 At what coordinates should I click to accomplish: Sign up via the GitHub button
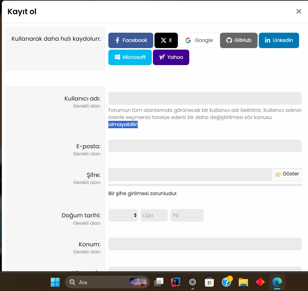[x=239, y=40]
